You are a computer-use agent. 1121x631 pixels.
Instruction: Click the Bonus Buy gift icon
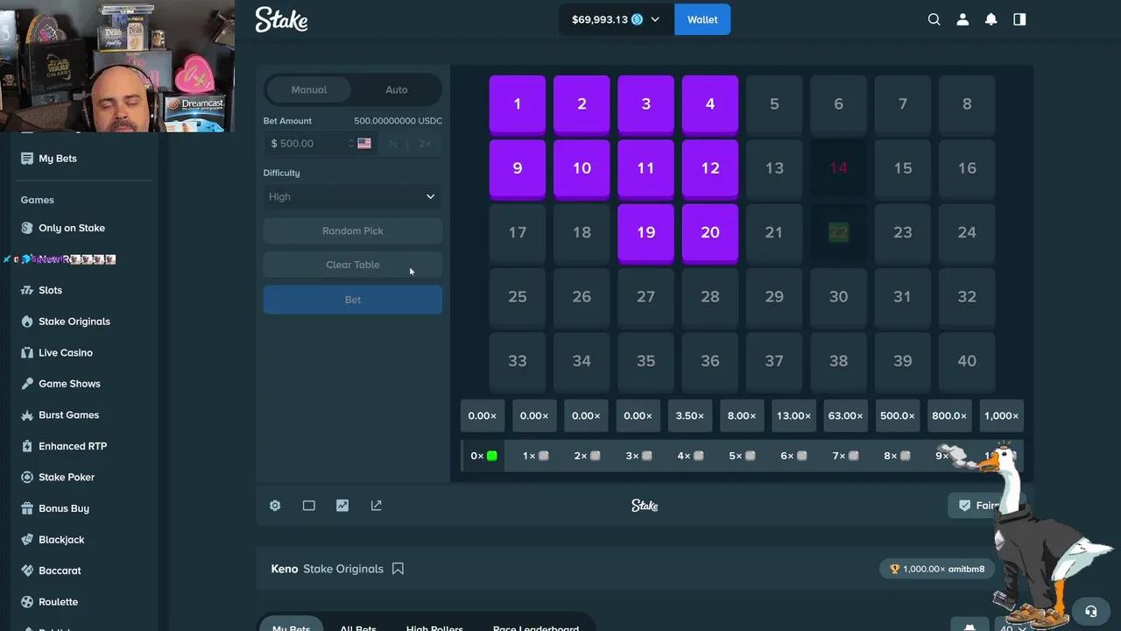[x=27, y=508]
